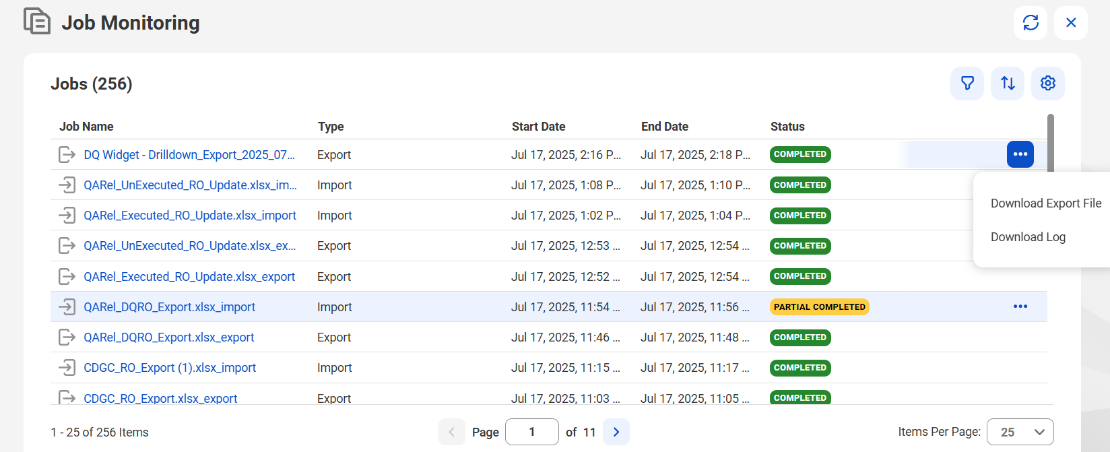Click import icon of QARel_UnExecuted_RO_Update.xlsx_im... row
The height and width of the screenshot is (452, 1110).
67,185
